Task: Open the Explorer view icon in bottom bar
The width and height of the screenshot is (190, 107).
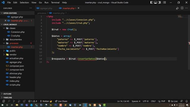Action: [x=4, y=101]
